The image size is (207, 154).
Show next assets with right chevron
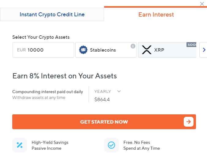pyautogui.click(x=204, y=50)
